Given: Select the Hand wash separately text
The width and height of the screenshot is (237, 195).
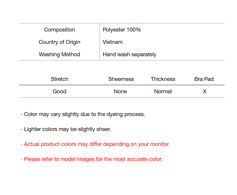Looking at the screenshot, I should click(130, 54).
